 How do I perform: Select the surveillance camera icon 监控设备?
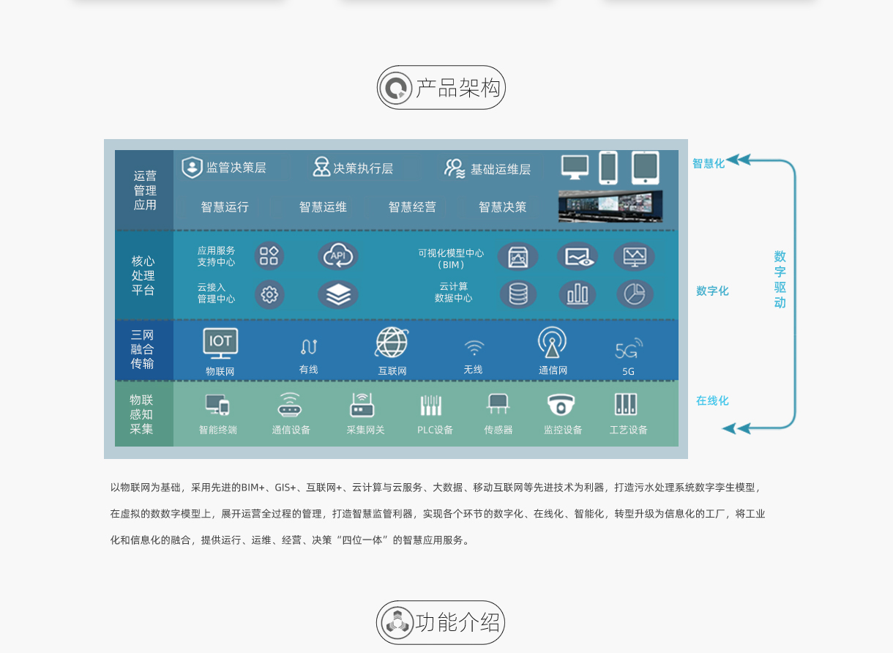tap(561, 405)
